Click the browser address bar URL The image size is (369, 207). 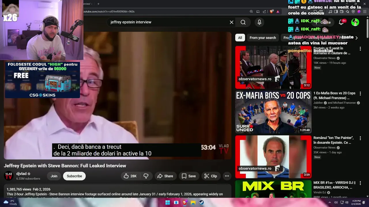coord(109,11)
